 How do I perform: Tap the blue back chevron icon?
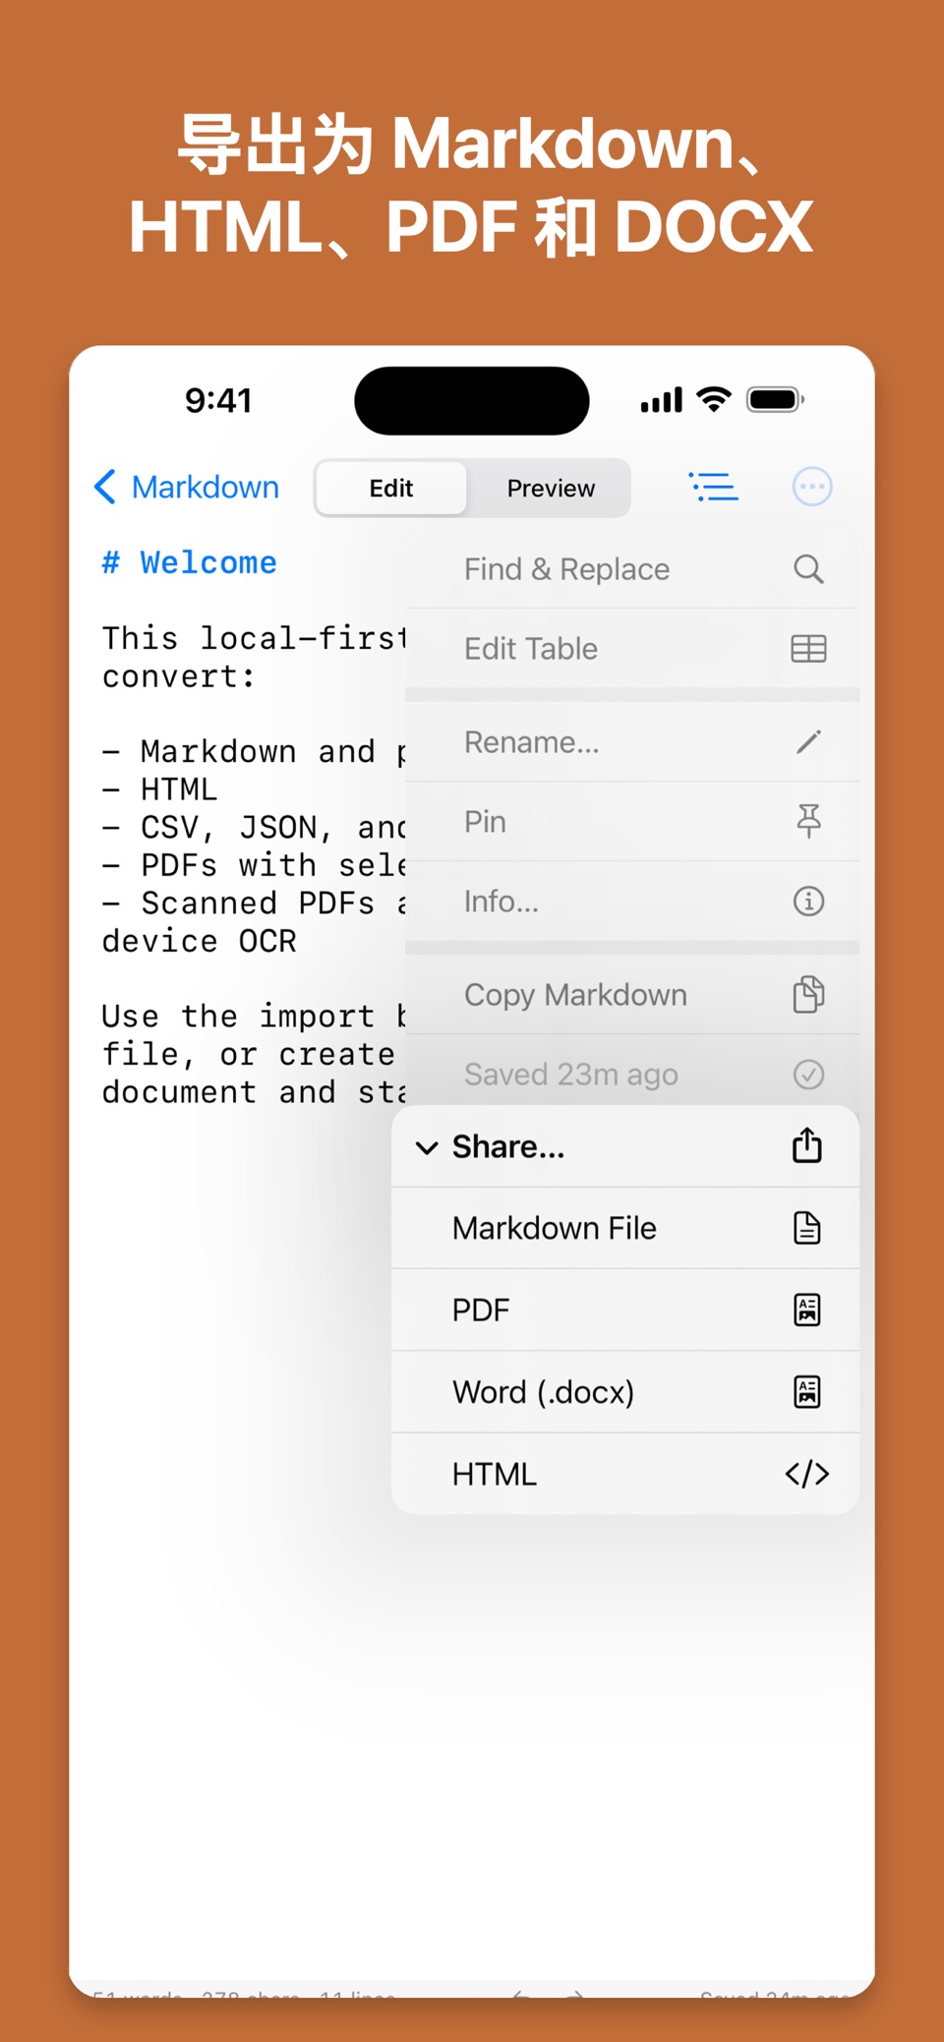pos(105,487)
